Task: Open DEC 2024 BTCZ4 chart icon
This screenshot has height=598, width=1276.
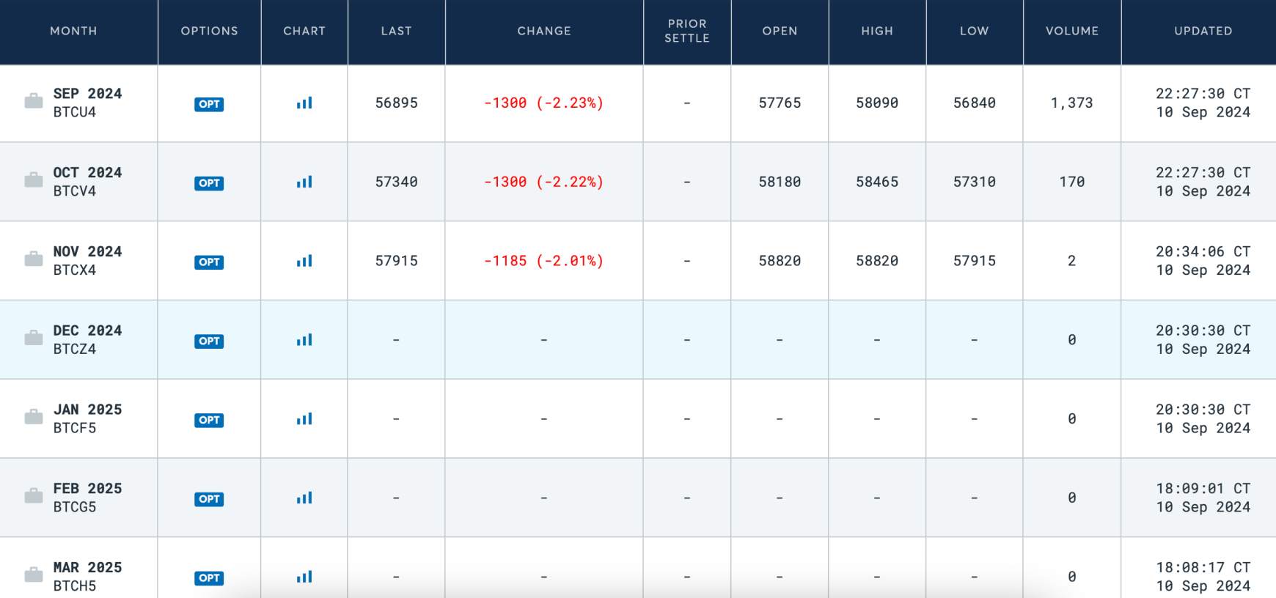Action: [304, 340]
